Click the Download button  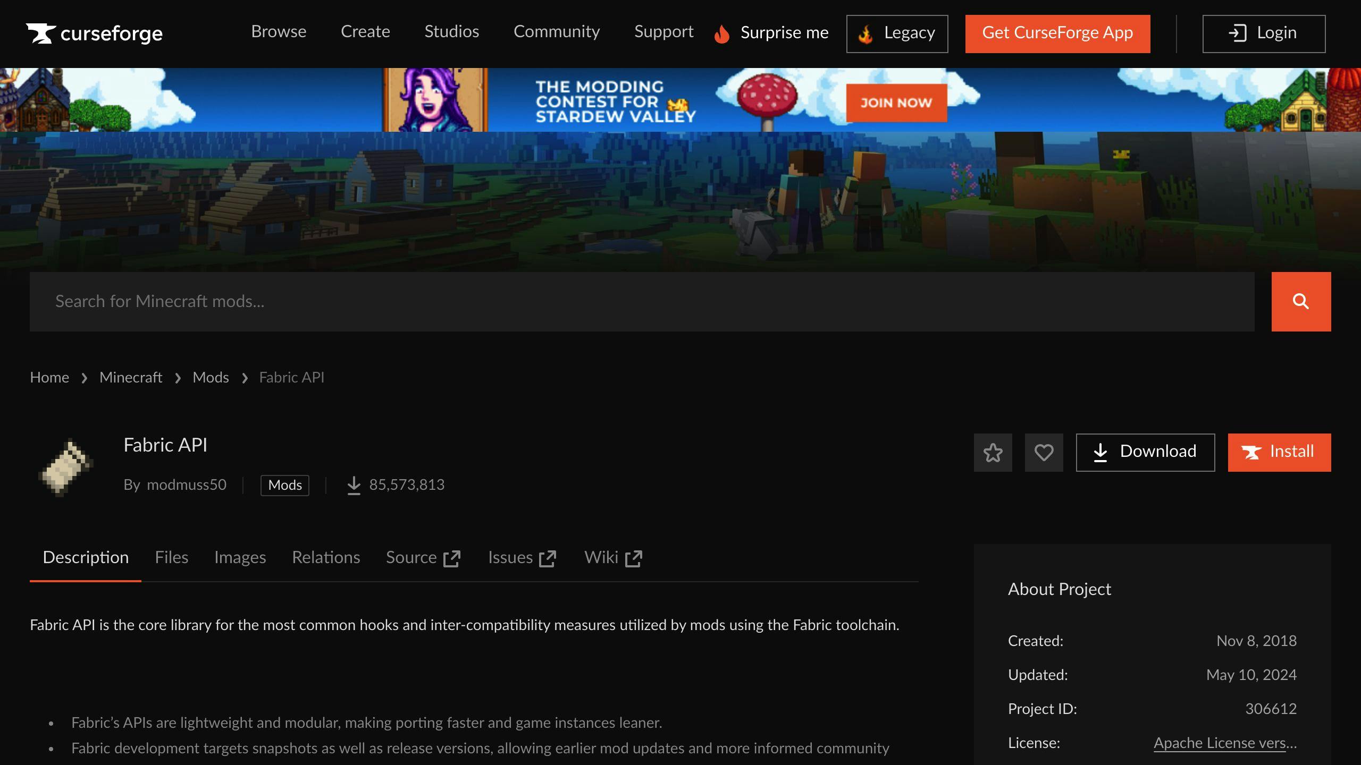coord(1145,453)
